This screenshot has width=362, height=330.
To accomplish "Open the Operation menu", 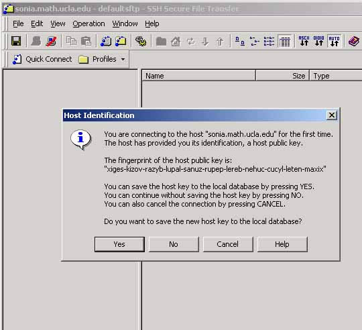I will click(x=88, y=23).
